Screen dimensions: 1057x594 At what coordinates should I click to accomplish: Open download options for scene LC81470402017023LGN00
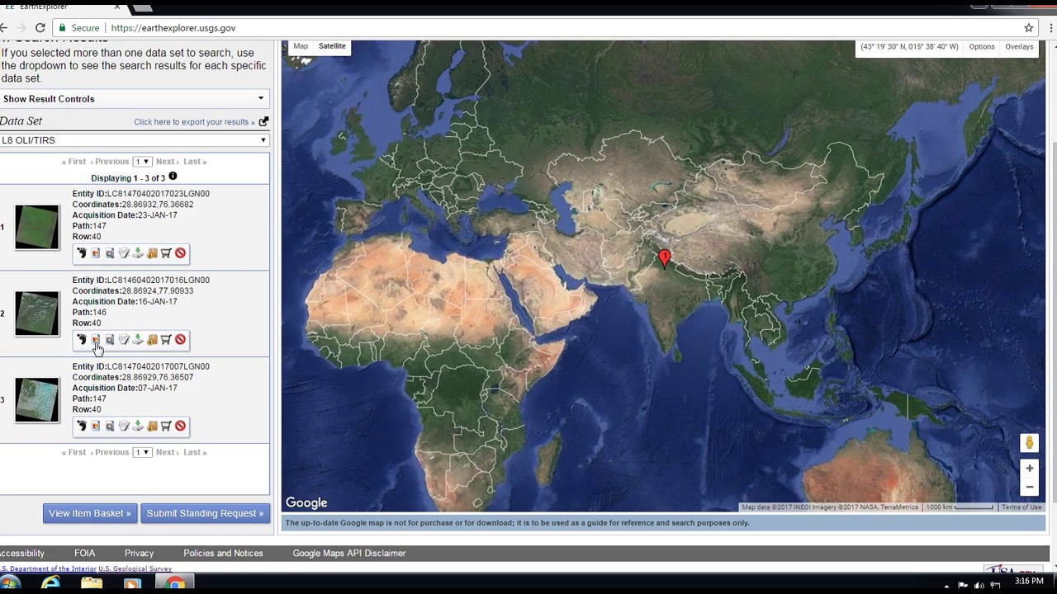138,253
